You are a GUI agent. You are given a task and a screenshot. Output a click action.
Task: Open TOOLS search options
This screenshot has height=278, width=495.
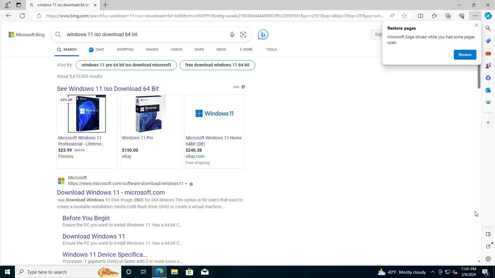pos(271,49)
